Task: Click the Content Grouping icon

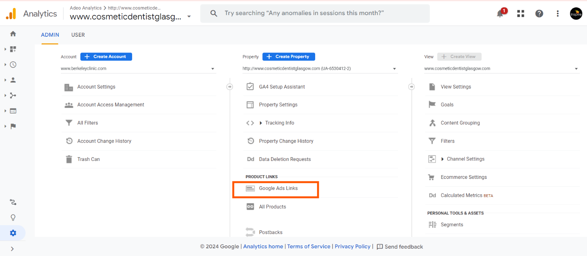Action: click(x=433, y=123)
